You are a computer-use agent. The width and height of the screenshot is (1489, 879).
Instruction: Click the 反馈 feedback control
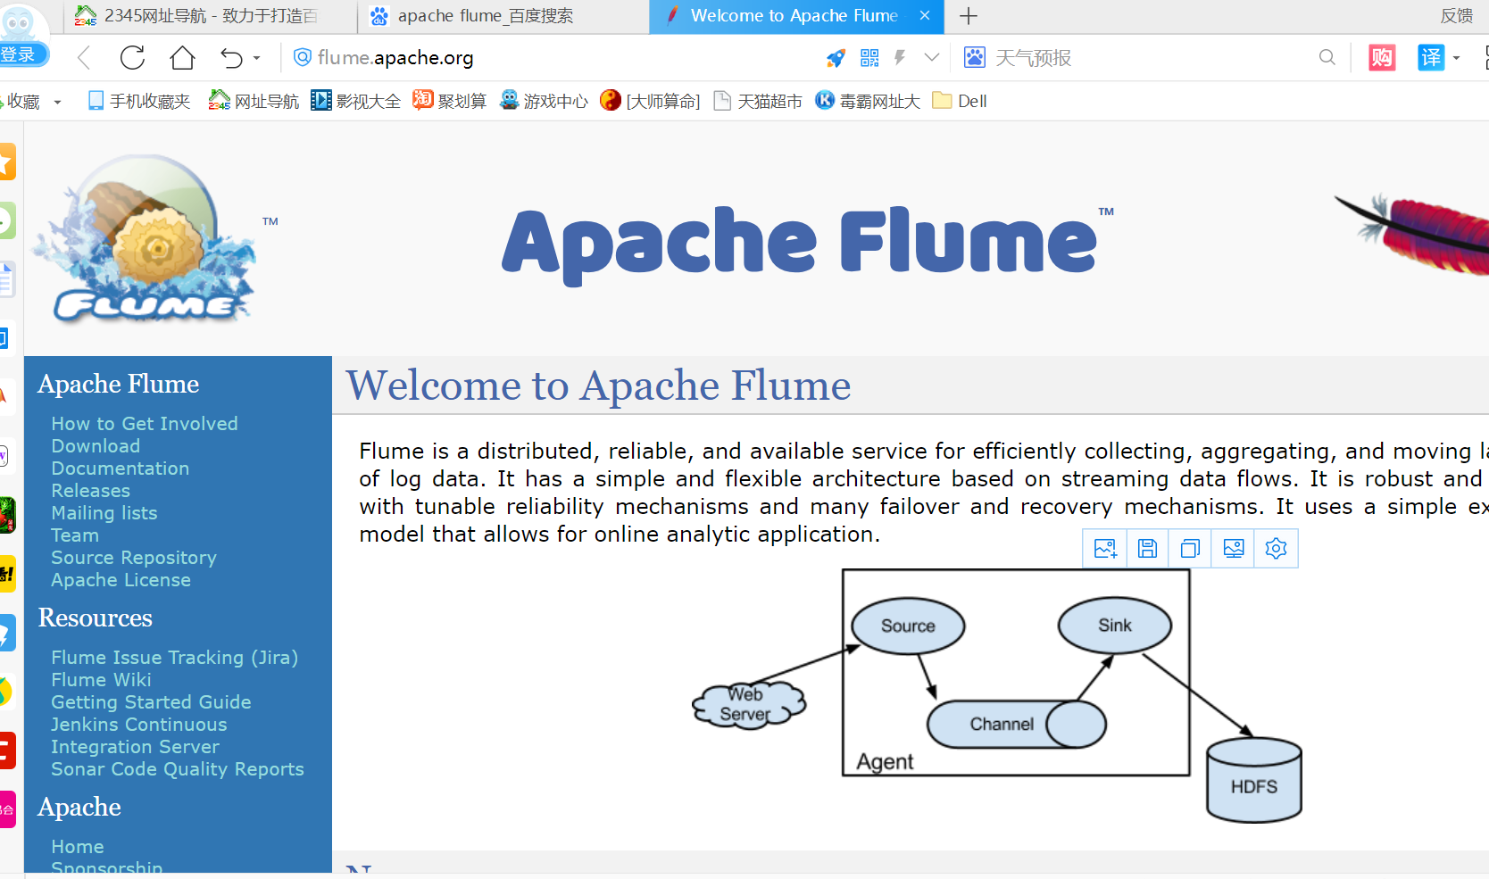click(x=1456, y=16)
